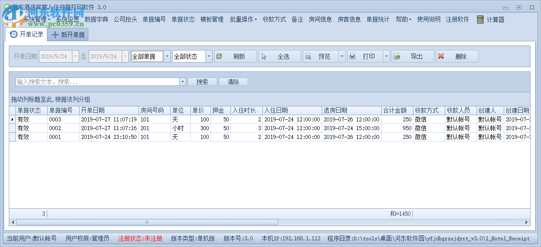Viewport: 541px width, 247px height.
Task: Click the horizontal scrollbar thumb
Action: [147, 222]
